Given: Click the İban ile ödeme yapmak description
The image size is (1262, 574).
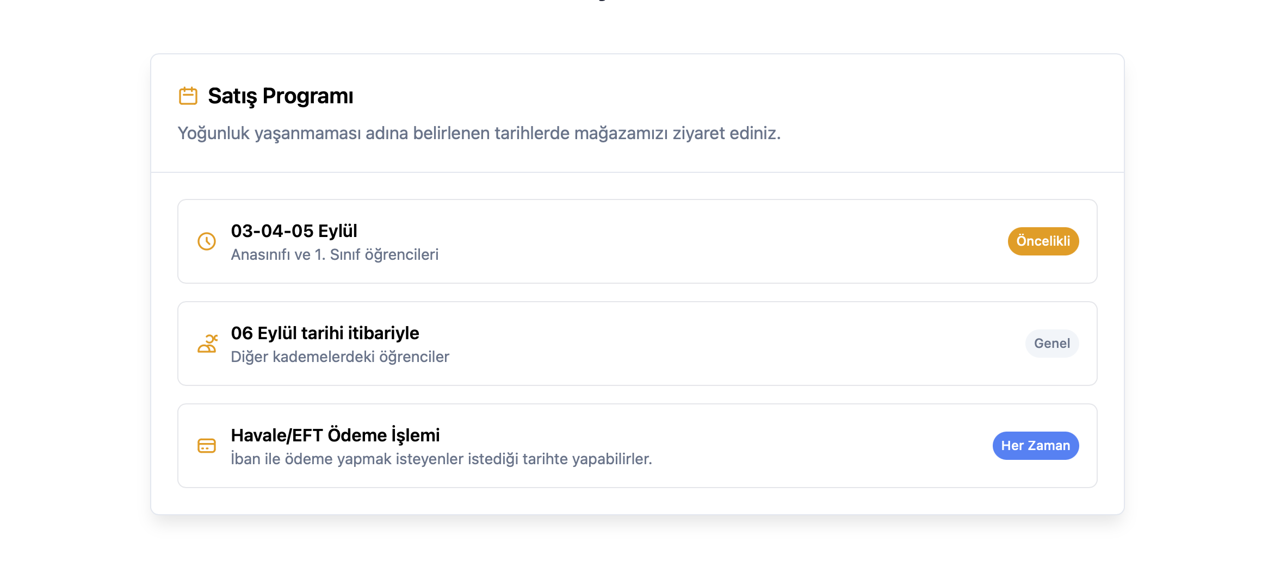Looking at the screenshot, I should point(441,459).
